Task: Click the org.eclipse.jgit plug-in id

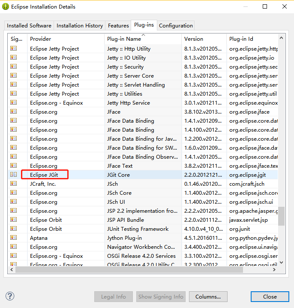Action: [x=247, y=175]
